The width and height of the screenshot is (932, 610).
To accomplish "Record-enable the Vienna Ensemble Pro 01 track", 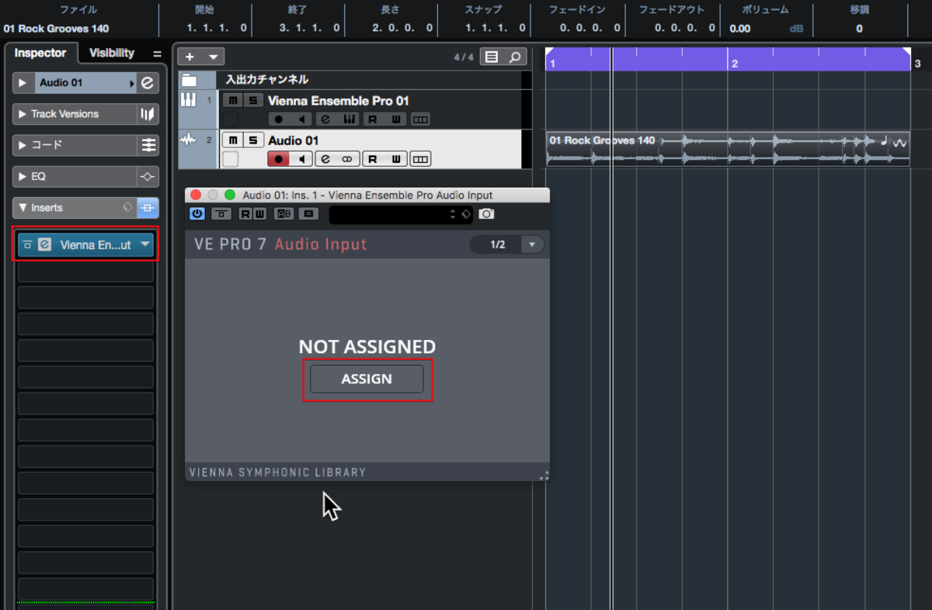I will point(279,119).
